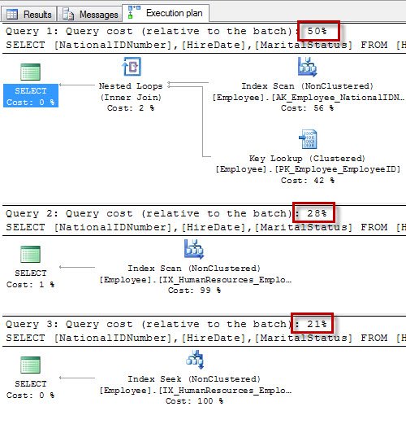Select the Nested Loops operator icon
Screen dimensions: 406x424
point(132,67)
